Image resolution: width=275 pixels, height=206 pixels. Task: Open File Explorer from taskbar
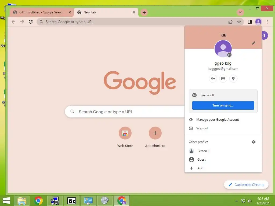(x=22, y=201)
